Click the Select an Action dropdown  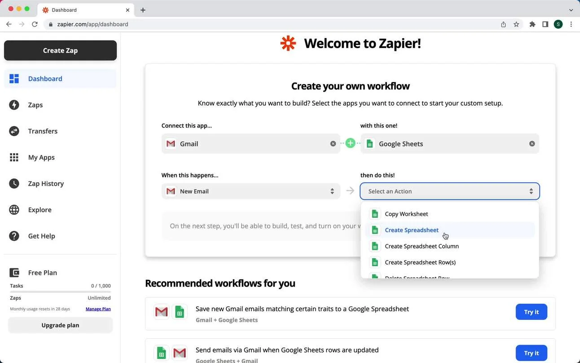click(450, 191)
